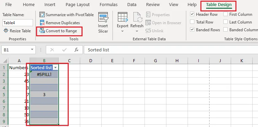The height and width of the screenshot is (127, 258).
Task: Enable the Banded Columns checkbox
Action: point(225,30)
